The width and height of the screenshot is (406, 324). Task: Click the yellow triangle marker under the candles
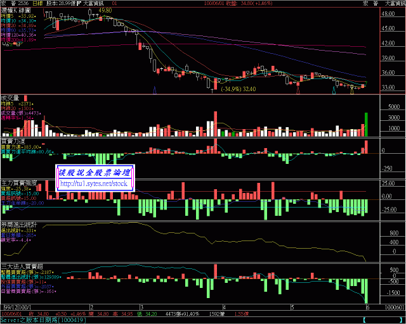coord(352,90)
